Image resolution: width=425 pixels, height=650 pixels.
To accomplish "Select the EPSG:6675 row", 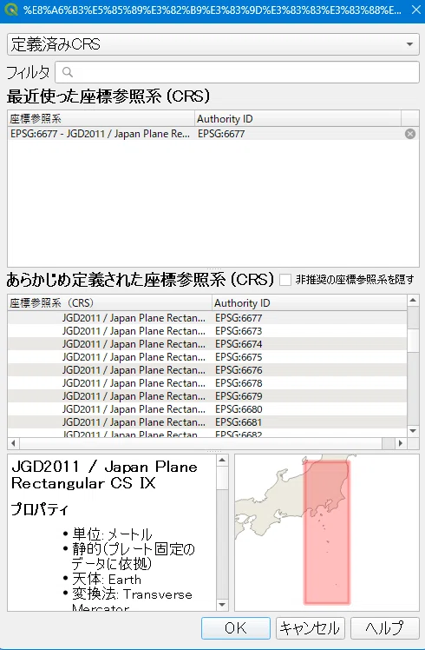I will (207, 357).
